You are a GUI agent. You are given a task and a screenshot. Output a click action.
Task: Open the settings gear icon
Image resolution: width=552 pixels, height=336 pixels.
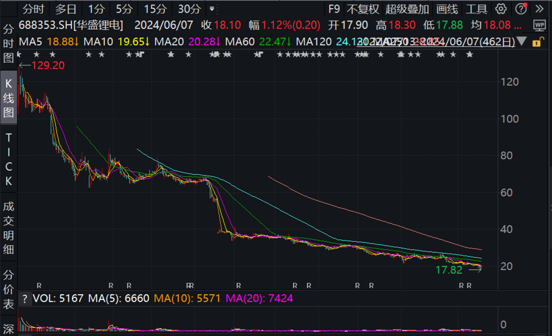pyautogui.click(x=501, y=9)
